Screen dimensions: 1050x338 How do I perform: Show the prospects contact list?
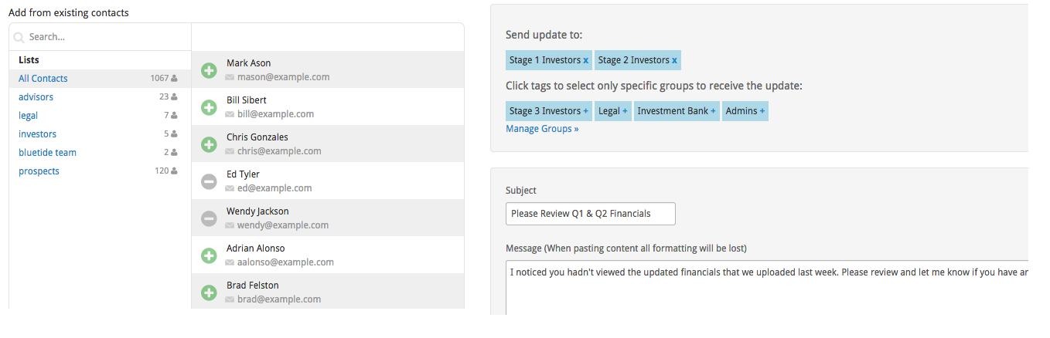coord(39,171)
